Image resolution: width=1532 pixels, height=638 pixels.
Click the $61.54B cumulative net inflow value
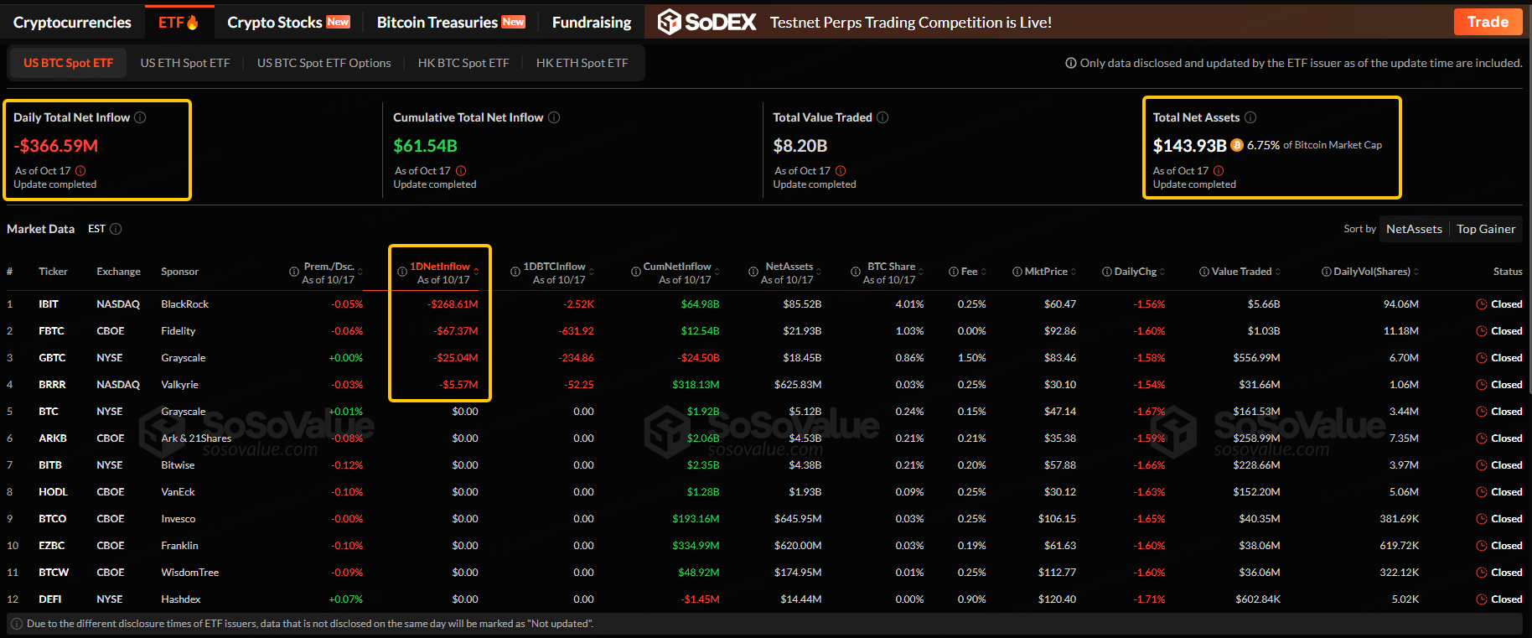tap(426, 146)
